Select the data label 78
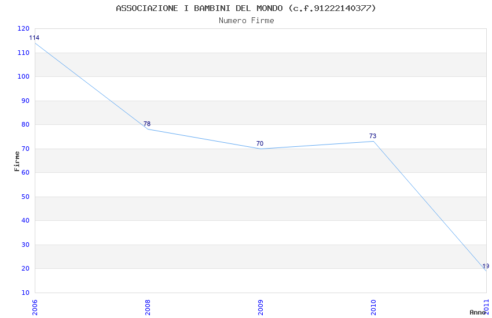The height and width of the screenshot is (318, 492). (147, 124)
